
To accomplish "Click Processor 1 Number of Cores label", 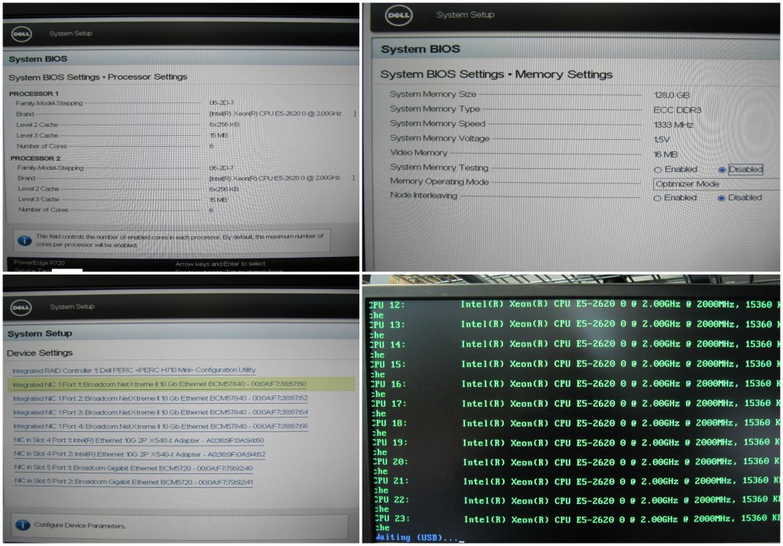I will point(41,146).
